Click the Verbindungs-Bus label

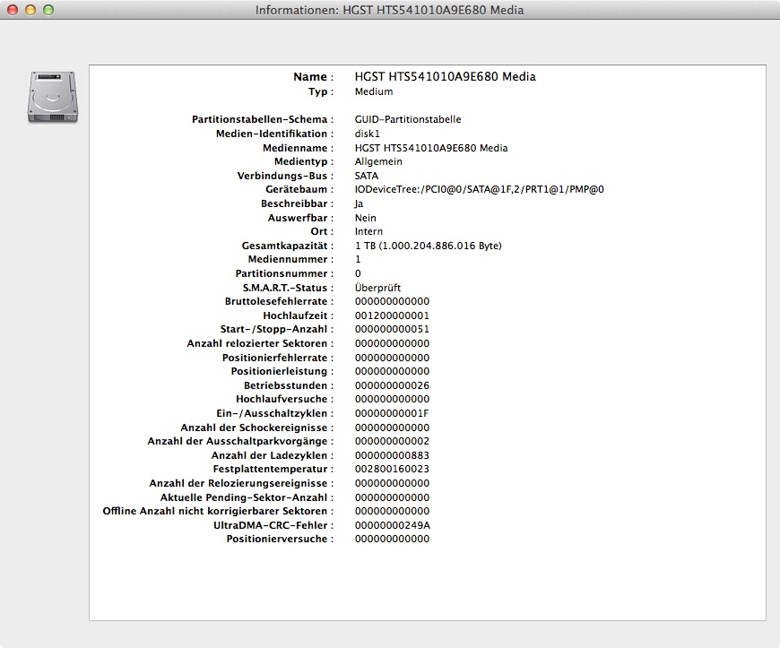click(x=285, y=176)
